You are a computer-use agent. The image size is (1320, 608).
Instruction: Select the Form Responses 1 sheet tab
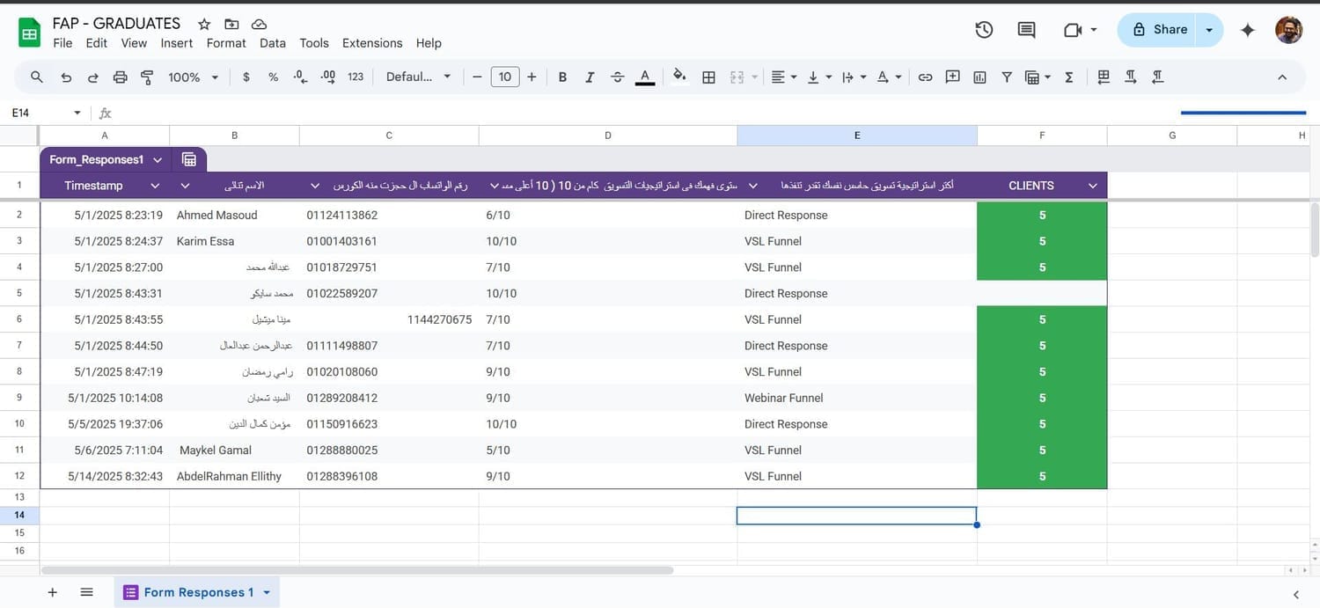click(198, 592)
